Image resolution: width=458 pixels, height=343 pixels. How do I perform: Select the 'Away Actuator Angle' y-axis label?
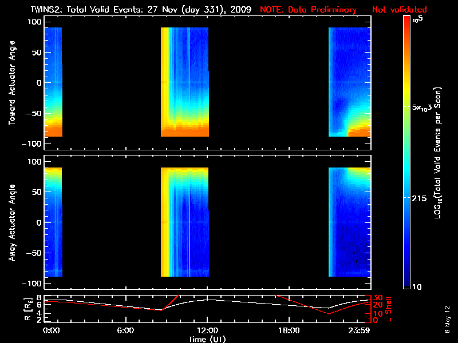pyautogui.click(x=11, y=224)
